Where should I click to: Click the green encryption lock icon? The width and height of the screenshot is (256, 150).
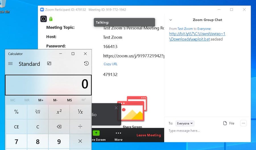(x=51, y=19)
